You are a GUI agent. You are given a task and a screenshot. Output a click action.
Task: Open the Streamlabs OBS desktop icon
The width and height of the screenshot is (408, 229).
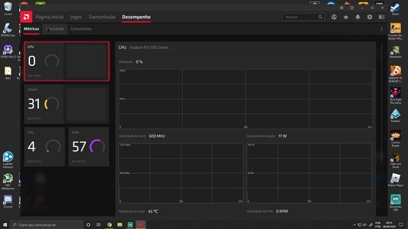pos(395,203)
